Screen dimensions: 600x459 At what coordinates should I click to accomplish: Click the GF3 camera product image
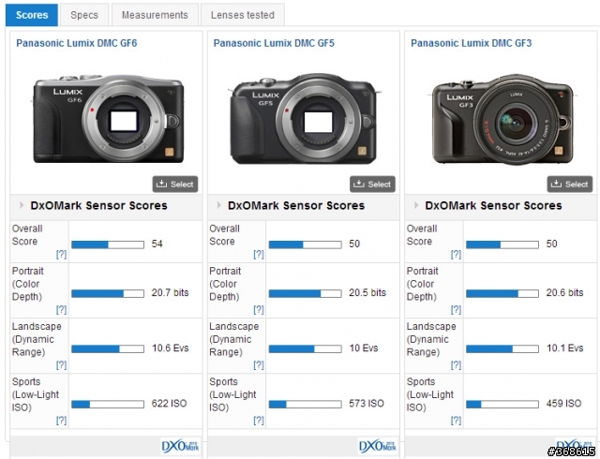[x=502, y=120]
